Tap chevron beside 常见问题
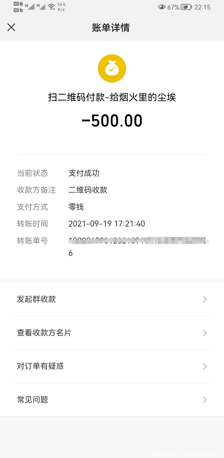 205,400
